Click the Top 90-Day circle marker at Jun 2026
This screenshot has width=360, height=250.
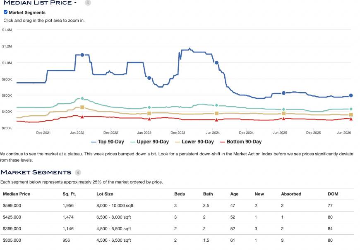(x=351, y=95)
